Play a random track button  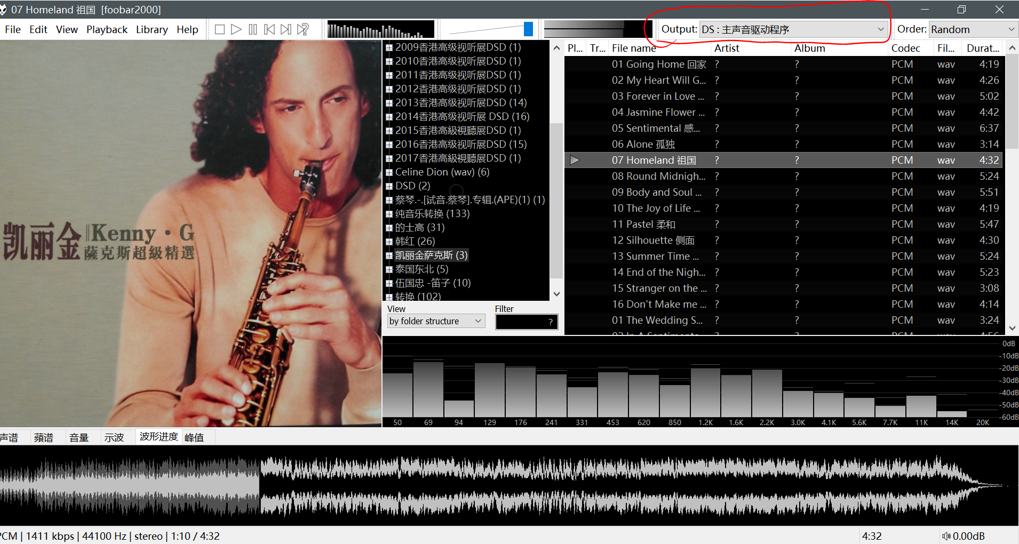tap(303, 29)
